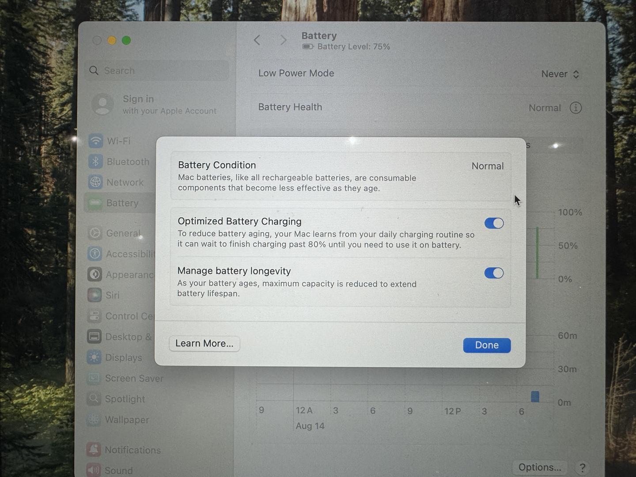Viewport: 636px width, 477px height.
Task: Click the Battery sidebar icon
Action: (x=95, y=203)
